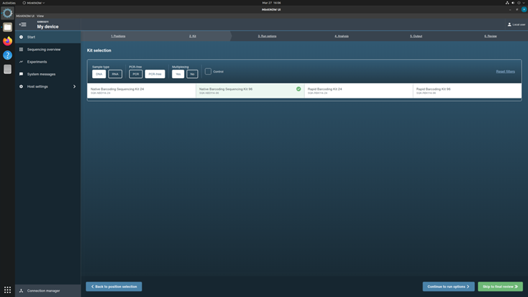Toggle the DNA sample type filter

(99, 74)
